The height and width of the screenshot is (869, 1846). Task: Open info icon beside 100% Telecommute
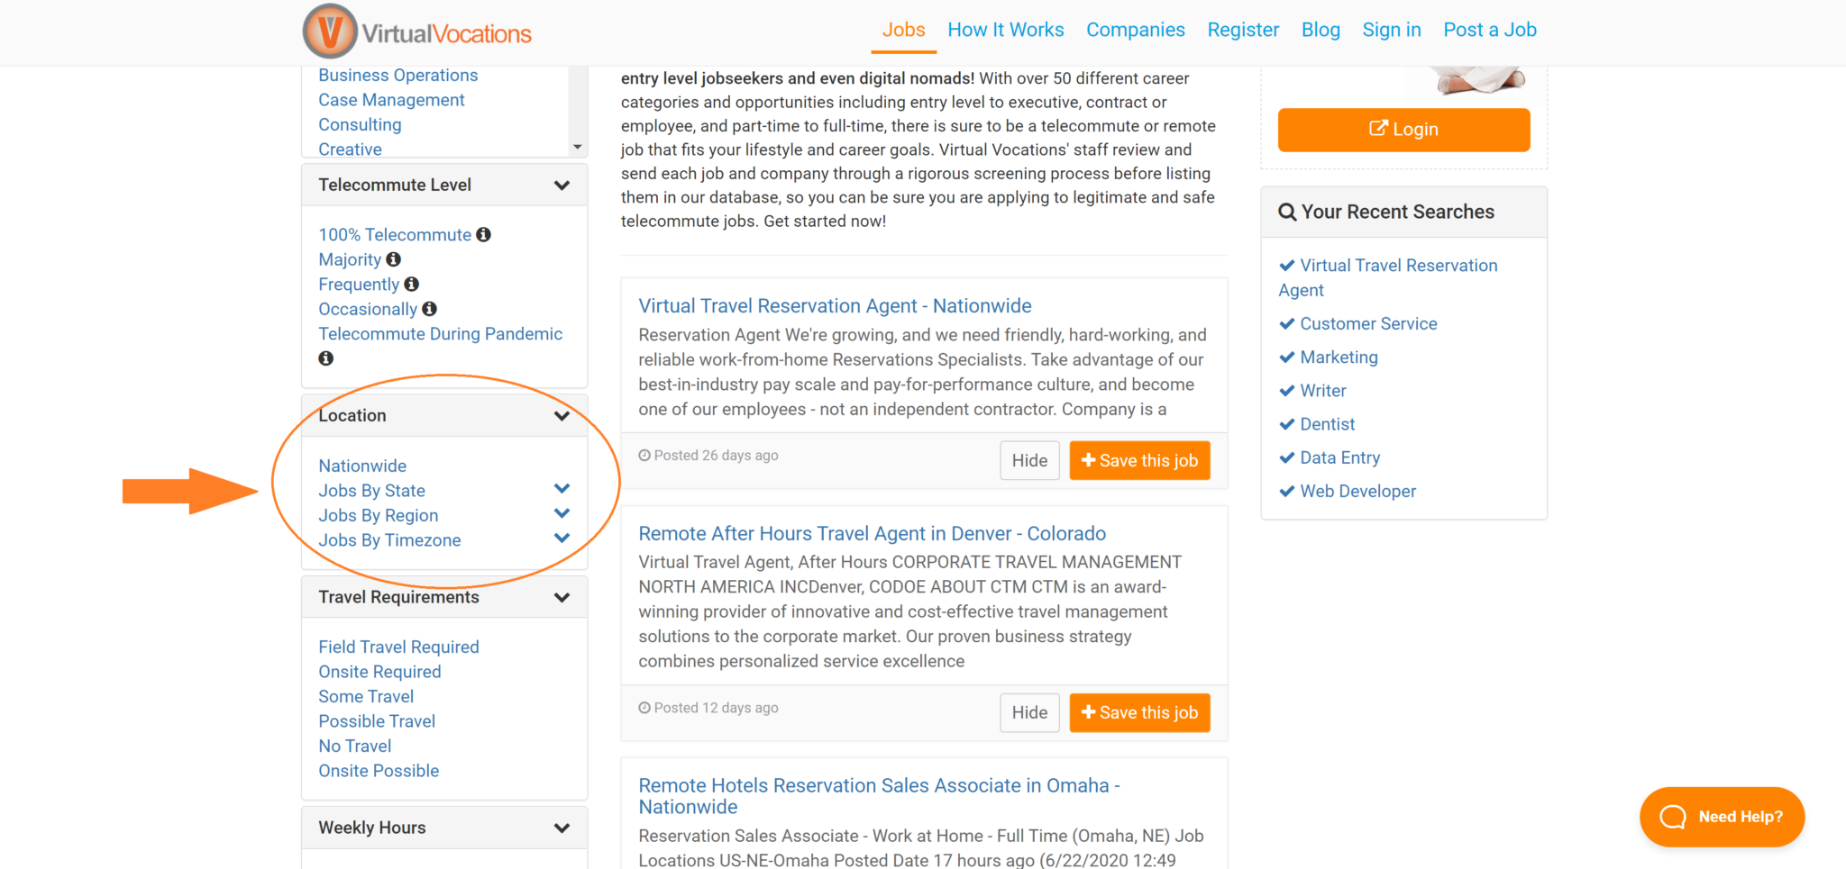click(x=484, y=234)
